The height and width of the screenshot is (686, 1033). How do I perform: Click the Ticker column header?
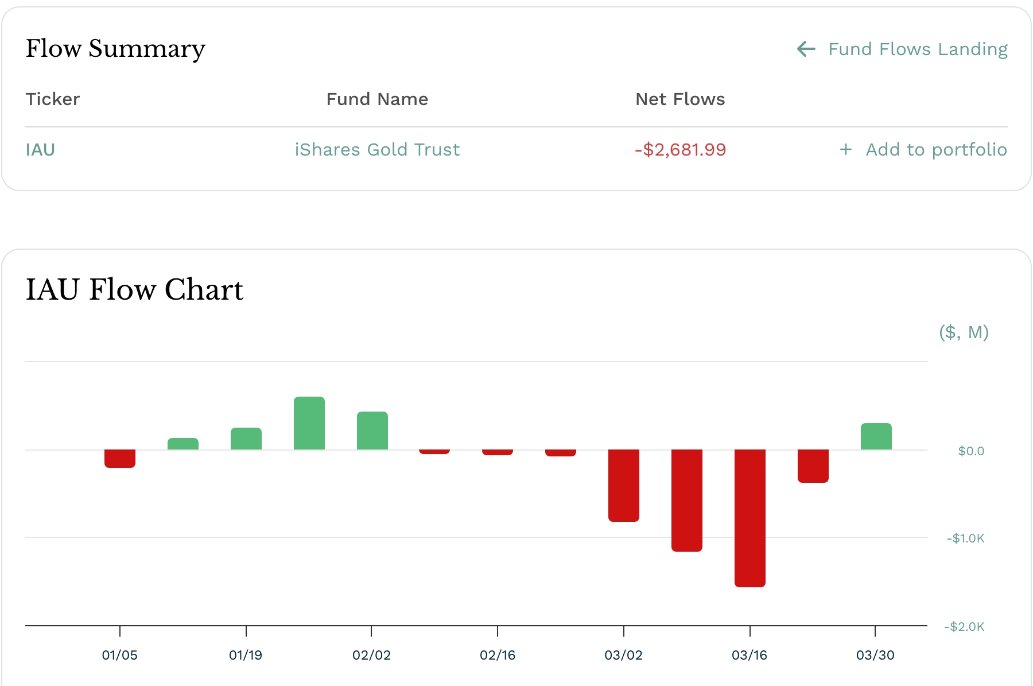(x=53, y=99)
